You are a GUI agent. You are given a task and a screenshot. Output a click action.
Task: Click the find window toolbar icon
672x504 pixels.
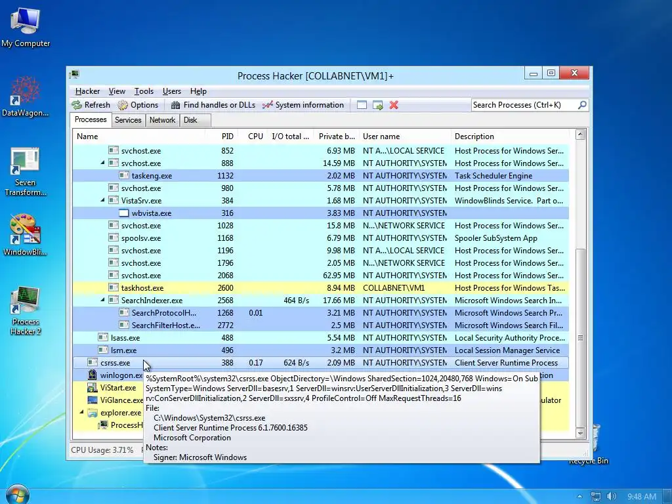(362, 105)
